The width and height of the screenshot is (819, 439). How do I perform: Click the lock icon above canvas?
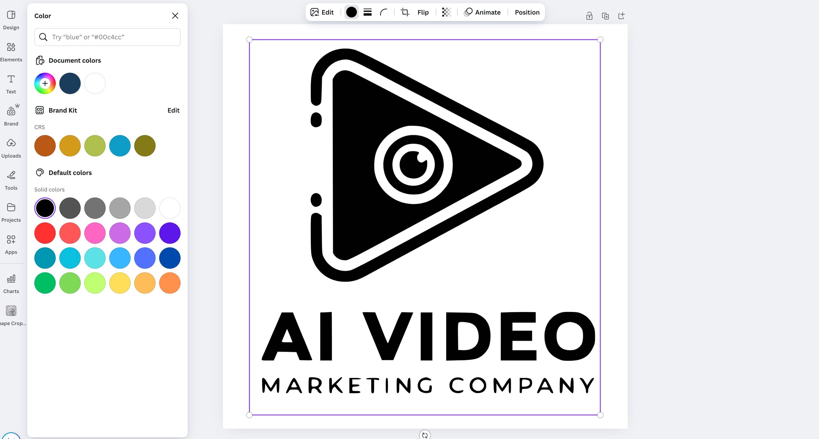click(589, 16)
